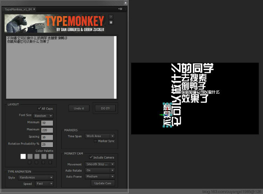Select the white color palette swatch
263x194 pixels.
[23, 156]
